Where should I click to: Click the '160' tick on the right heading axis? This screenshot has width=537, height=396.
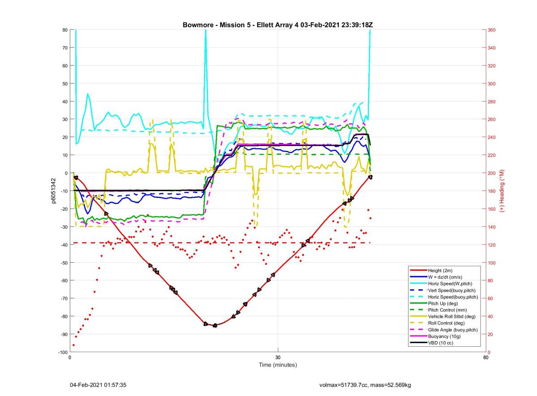click(x=492, y=209)
